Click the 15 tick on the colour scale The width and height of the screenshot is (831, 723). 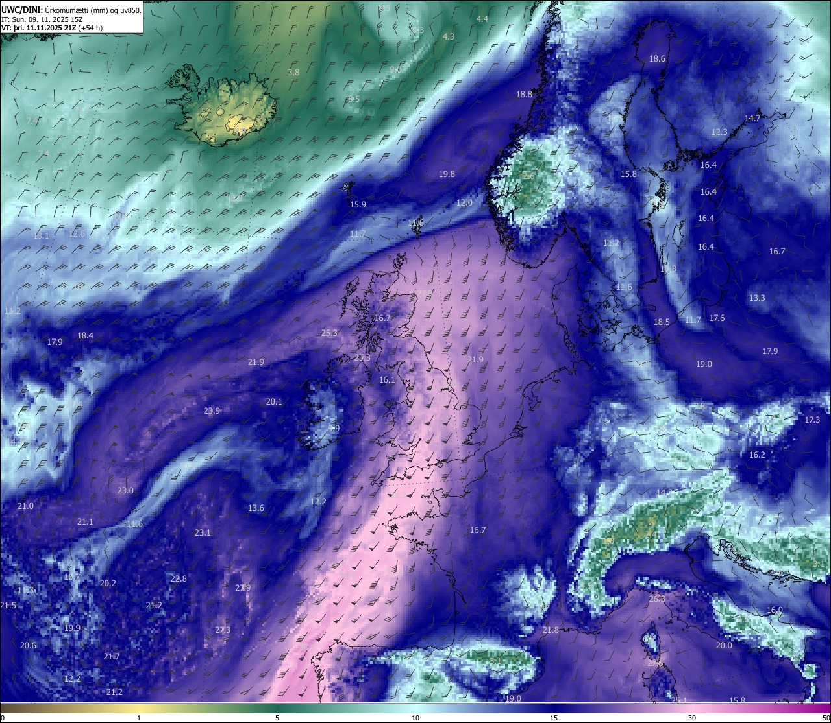pyautogui.click(x=554, y=718)
